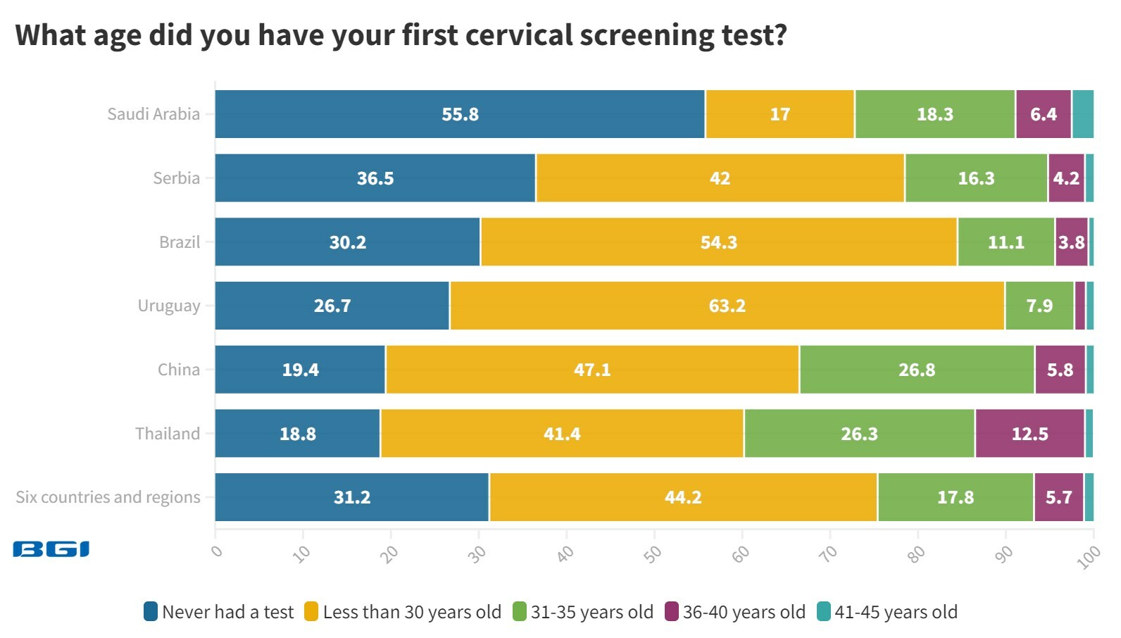Click Serbia's 36.5 blue bar segment

(x=375, y=178)
